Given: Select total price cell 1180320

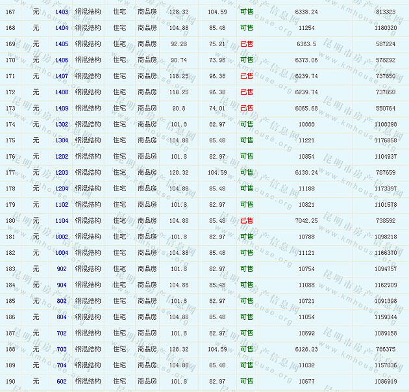Looking at the screenshot, I should [x=386, y=28].
